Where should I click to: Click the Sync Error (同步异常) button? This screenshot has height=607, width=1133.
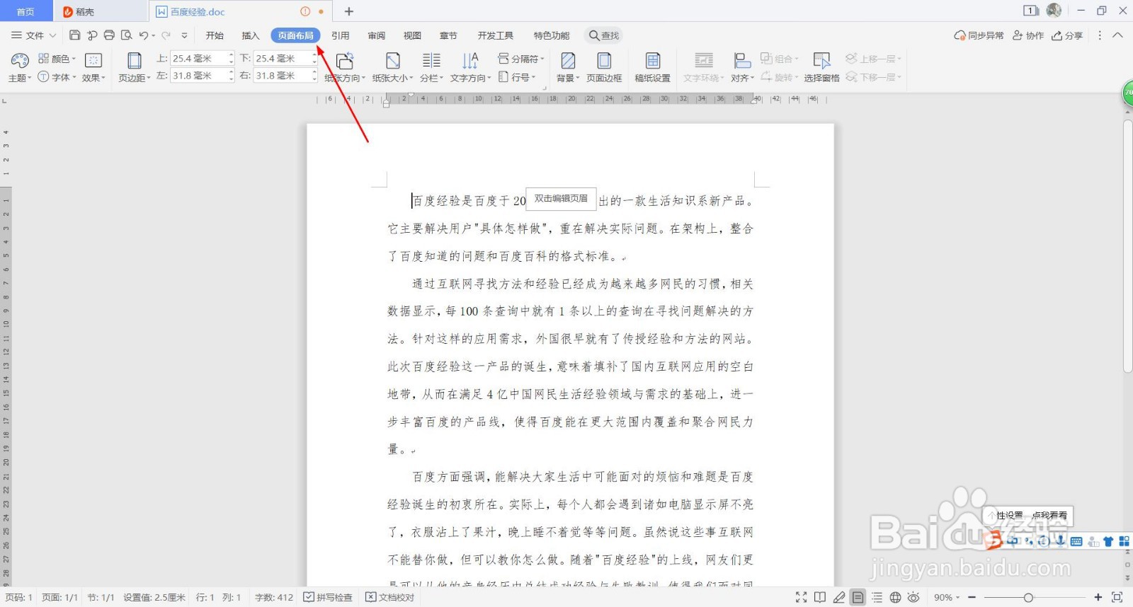pos(979,35)
